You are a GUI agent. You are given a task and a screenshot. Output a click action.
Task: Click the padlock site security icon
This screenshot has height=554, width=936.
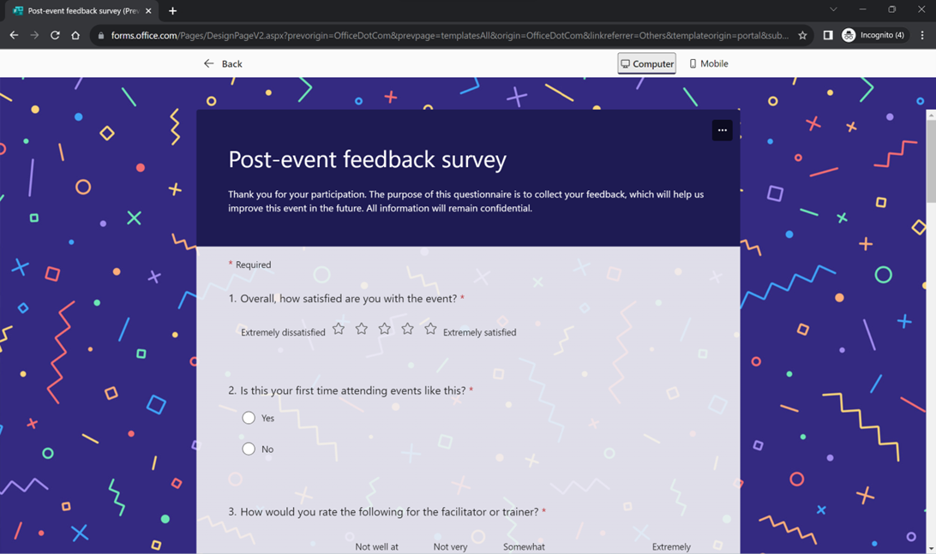100,35
